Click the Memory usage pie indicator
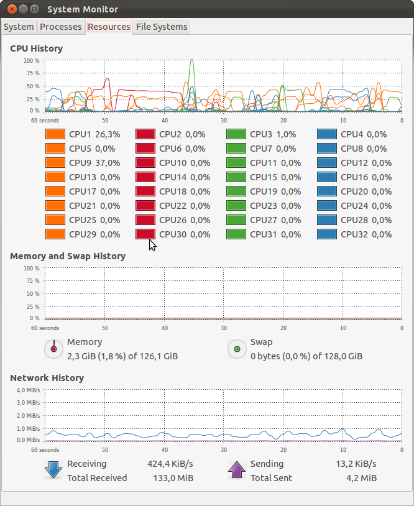Image resolution: width=414 pixels, height=506 pixels. [53, 349]
